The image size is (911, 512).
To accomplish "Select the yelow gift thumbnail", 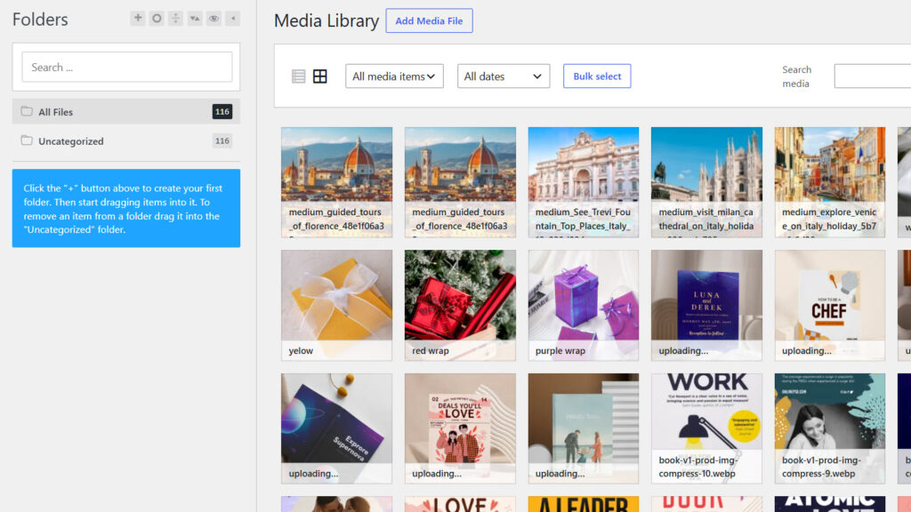I will 337,306.
